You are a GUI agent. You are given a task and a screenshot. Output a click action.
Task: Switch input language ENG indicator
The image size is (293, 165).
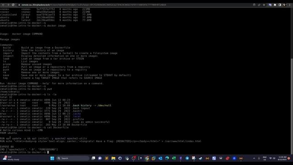(x=265, y=158)
